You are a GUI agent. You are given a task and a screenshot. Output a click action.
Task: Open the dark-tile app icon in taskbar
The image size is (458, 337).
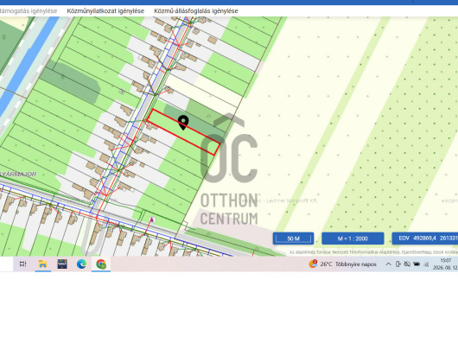(62, 264)
